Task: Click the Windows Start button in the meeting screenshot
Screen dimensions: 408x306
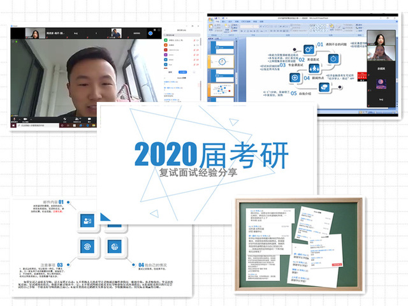Action: tap(13, 126)
